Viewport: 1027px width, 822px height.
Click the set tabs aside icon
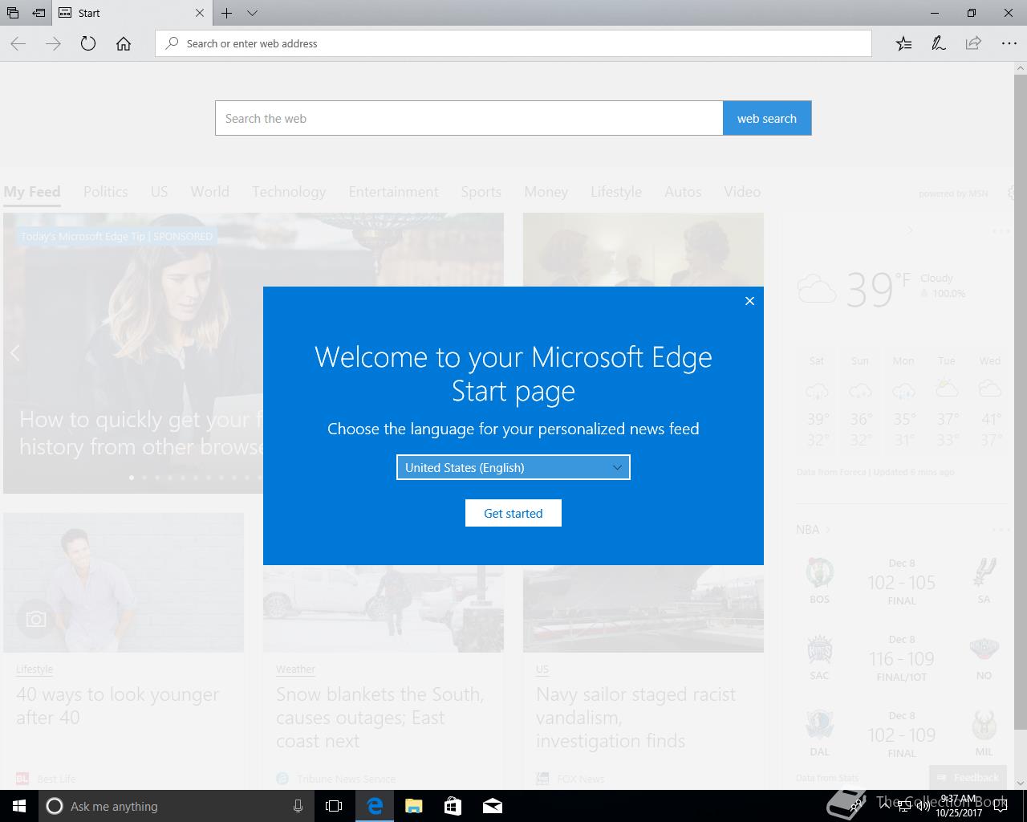coord(39,13)
